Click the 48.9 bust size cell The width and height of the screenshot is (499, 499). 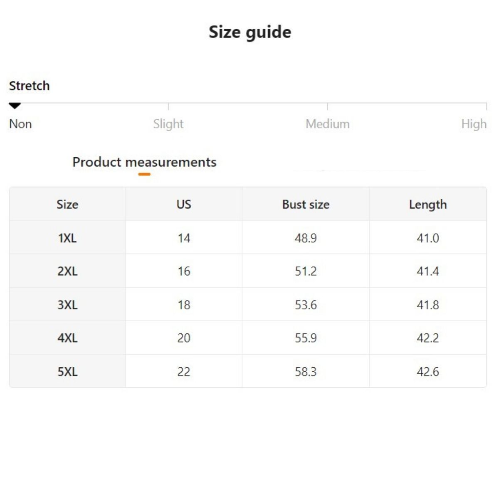tap(306, 238)
